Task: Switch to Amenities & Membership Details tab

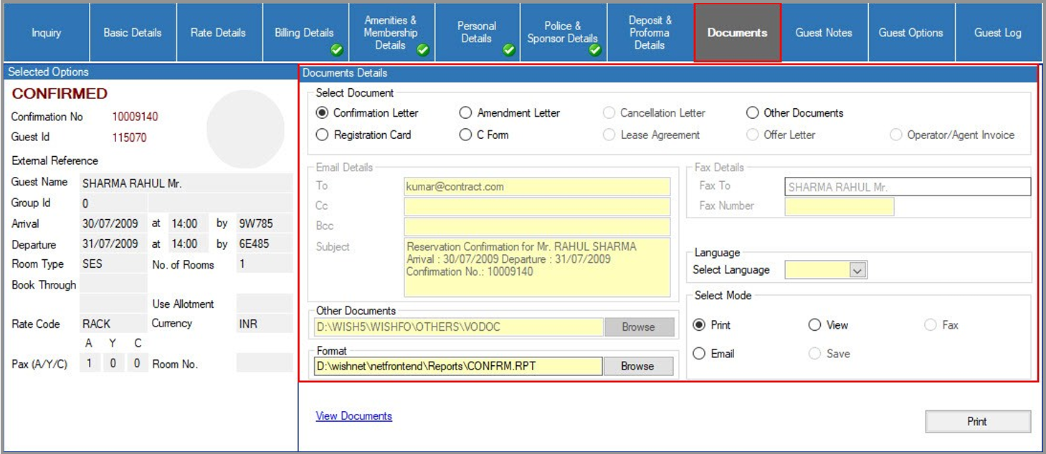Action: tap(390, 33)
